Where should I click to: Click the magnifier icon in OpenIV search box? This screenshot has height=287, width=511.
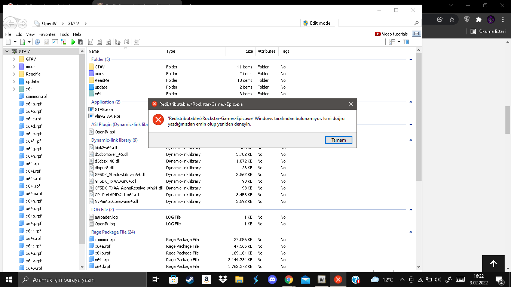click(416, 23)
